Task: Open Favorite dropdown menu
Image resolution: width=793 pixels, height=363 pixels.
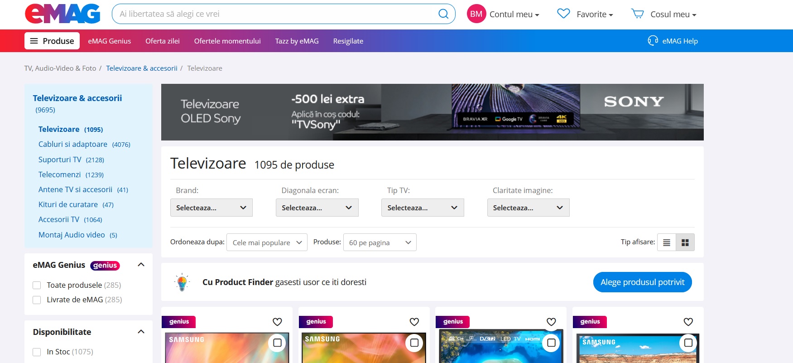Action: (x=595, y=14)
